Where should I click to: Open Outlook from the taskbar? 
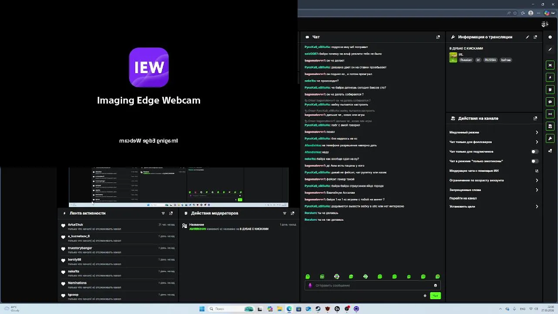coord(308,309)
